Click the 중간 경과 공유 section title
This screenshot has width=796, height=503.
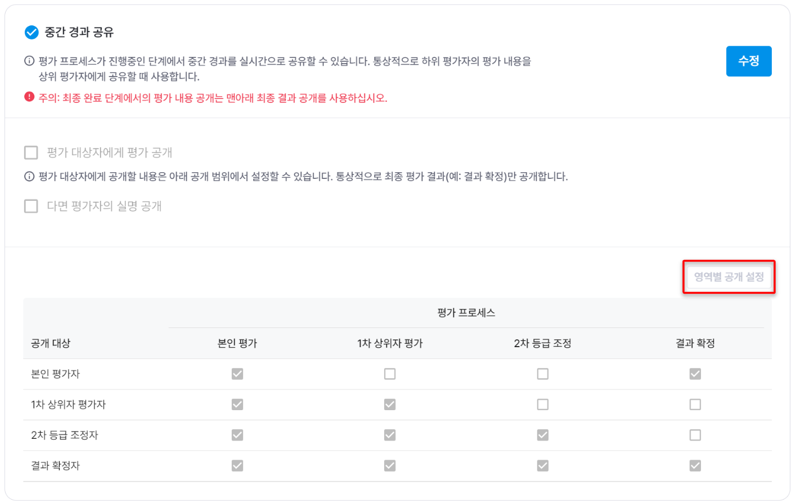pyautogui.click(x=79, y=33)
